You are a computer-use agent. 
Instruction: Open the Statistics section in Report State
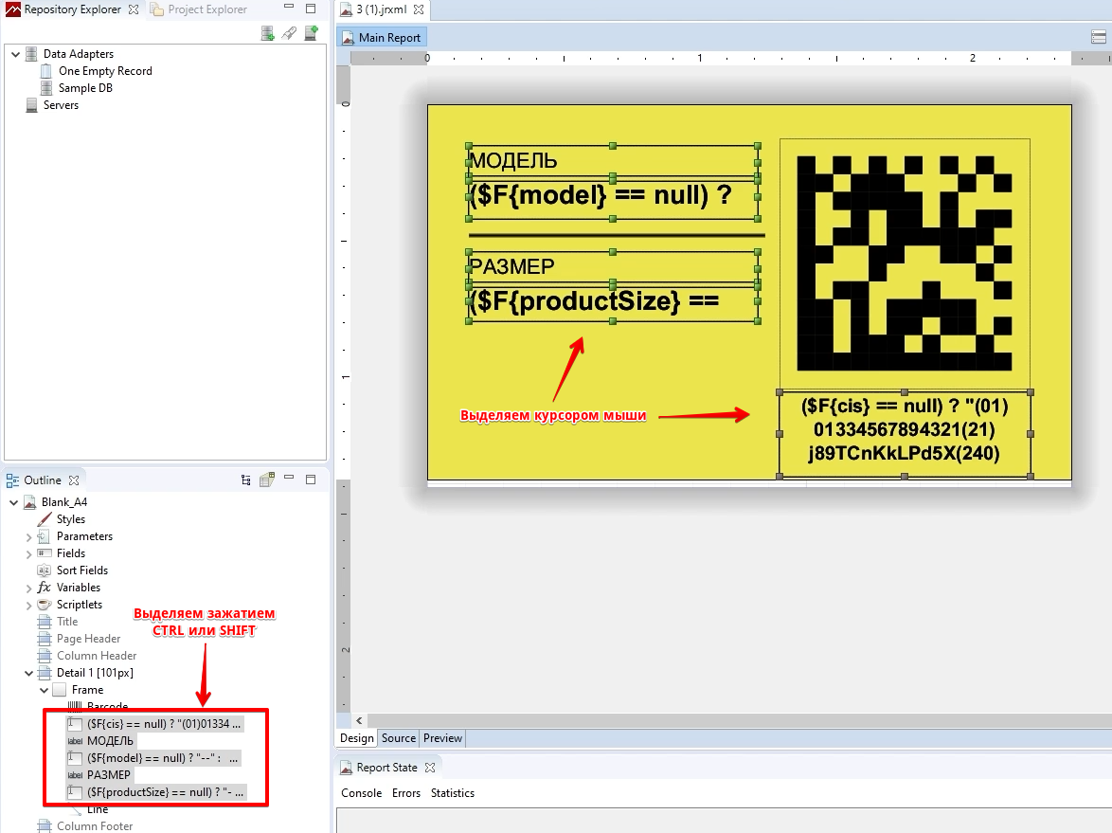point(453,793)
